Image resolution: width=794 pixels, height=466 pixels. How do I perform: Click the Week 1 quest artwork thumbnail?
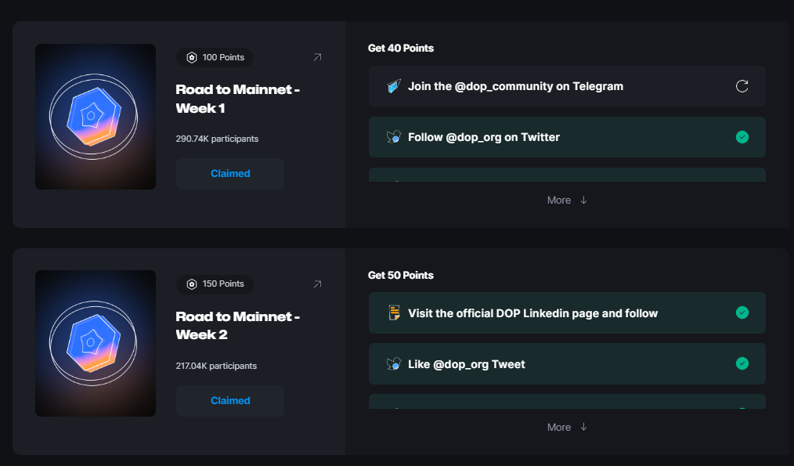tap(96, 117)
